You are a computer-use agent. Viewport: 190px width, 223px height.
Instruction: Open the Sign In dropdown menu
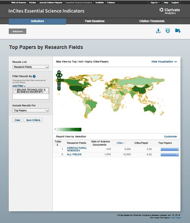point(155,3)
